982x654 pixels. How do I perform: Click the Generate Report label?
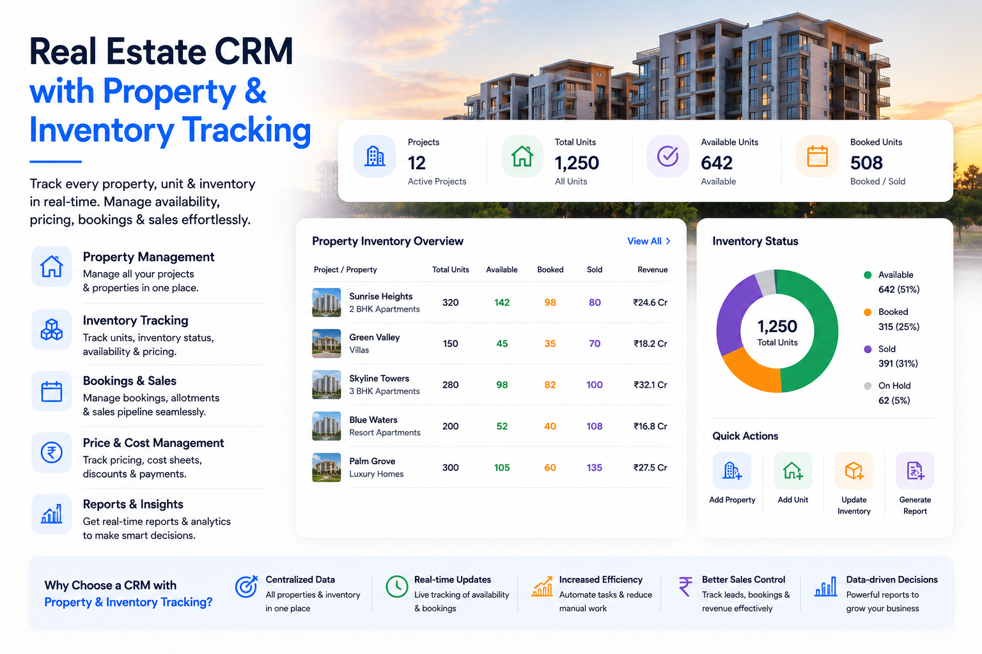[x=915, y=505]
